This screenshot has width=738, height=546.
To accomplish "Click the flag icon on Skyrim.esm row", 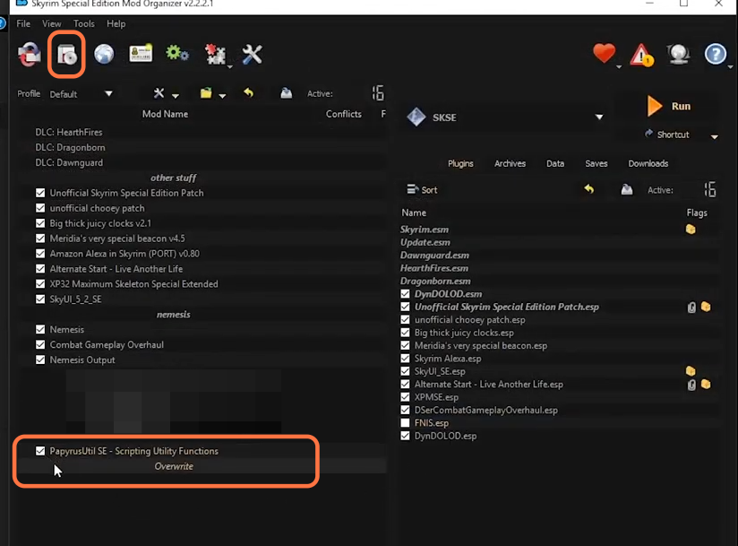I will 691,230.
